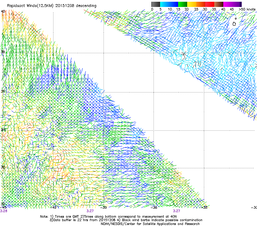Select the latitude label "34" on the map axis
Screen dimensions: 257x226
[3, 130]
